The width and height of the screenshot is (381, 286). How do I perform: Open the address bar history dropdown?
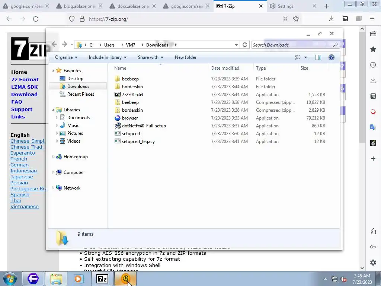[236, 45]
